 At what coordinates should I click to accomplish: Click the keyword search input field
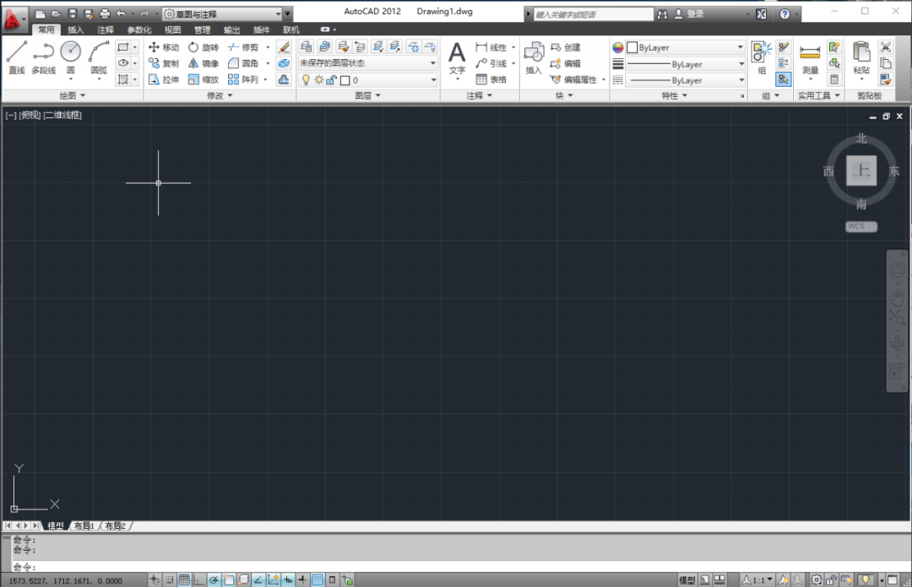594,14
